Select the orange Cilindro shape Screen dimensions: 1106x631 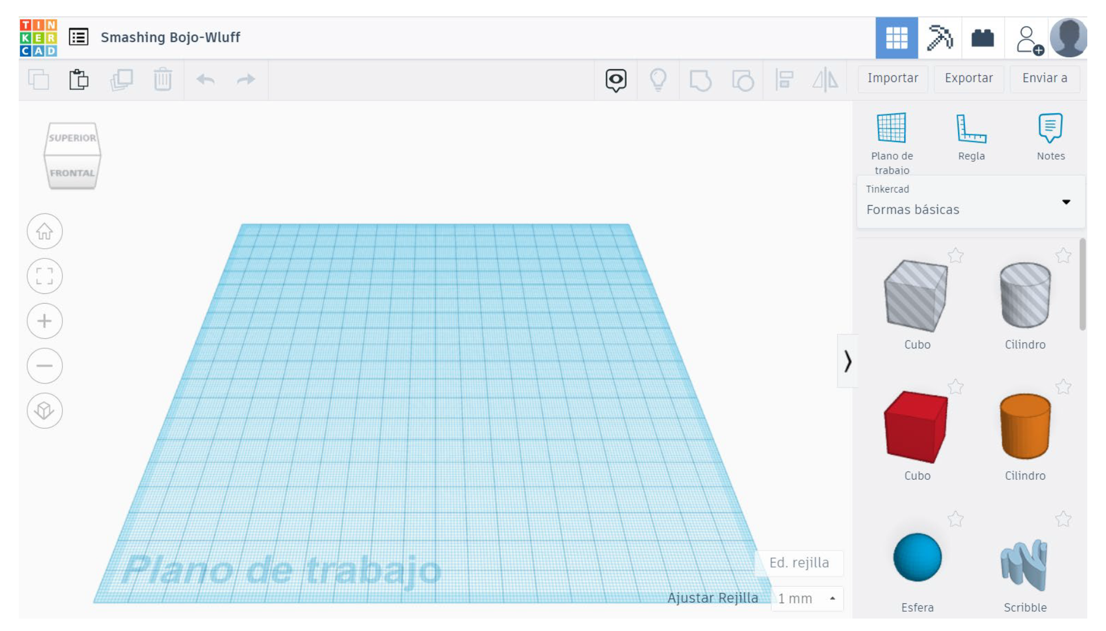[x=1024, y=426]
